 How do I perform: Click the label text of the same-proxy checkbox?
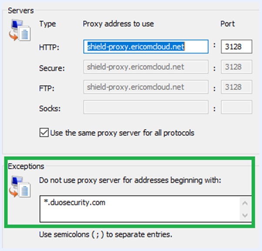[x=122, y=132]
